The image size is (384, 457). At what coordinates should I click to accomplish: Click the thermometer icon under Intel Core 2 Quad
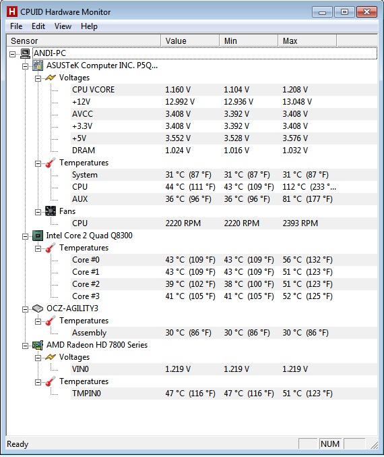point(51,248)
